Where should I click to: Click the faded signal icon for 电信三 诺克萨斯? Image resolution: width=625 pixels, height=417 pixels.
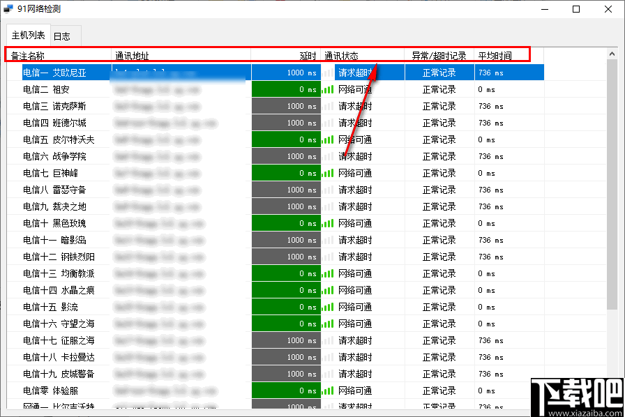328,106
